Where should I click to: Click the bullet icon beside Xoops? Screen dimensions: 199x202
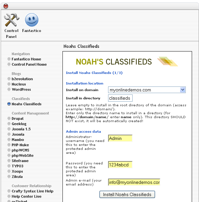[9, 171]
